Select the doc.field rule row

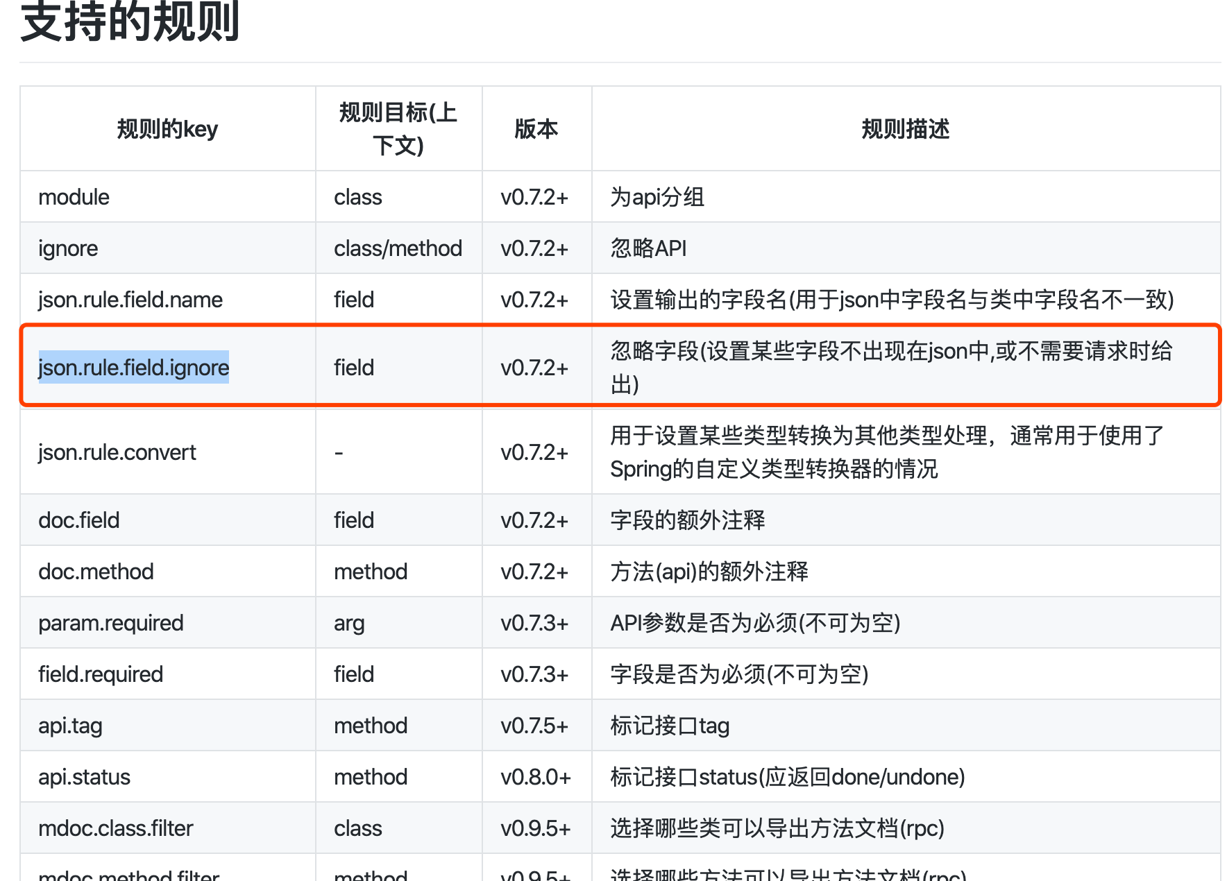[x=78, y=520]
